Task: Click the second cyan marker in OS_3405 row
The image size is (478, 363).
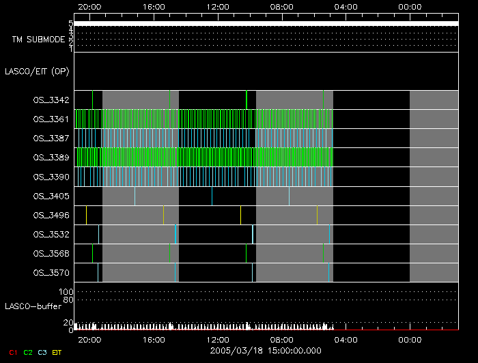Action: [212, 196]
